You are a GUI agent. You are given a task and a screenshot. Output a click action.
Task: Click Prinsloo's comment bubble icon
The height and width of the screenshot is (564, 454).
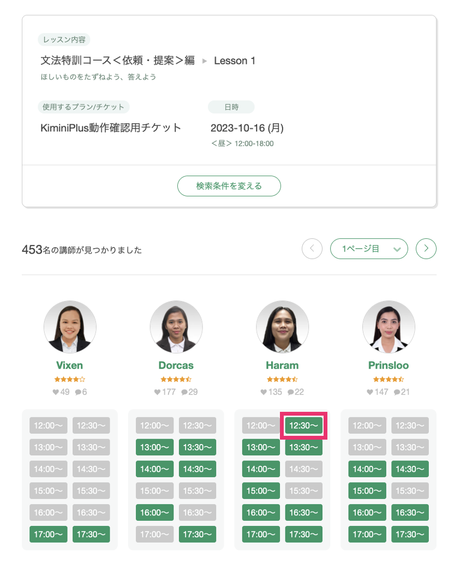[x=397, y=392]
